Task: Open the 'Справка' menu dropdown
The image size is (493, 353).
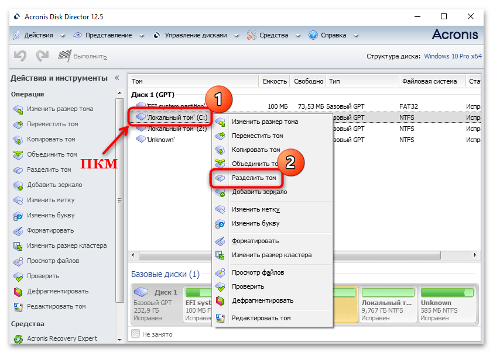Action: click(x=333, y=35)
